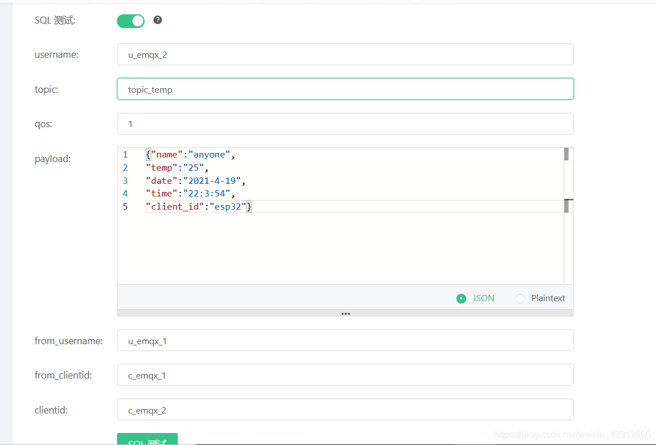Click payload line 5 client_id value
656x445 pixels.
click(x=228, y=206)
